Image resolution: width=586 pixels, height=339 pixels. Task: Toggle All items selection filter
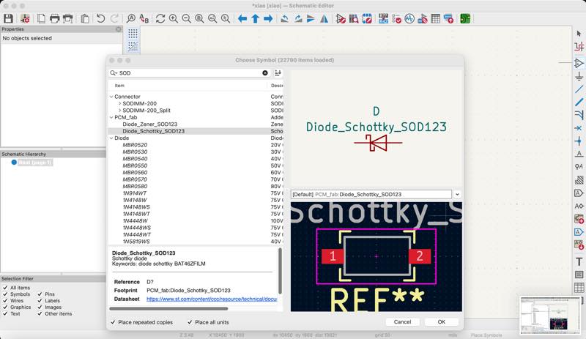point(5,288)
